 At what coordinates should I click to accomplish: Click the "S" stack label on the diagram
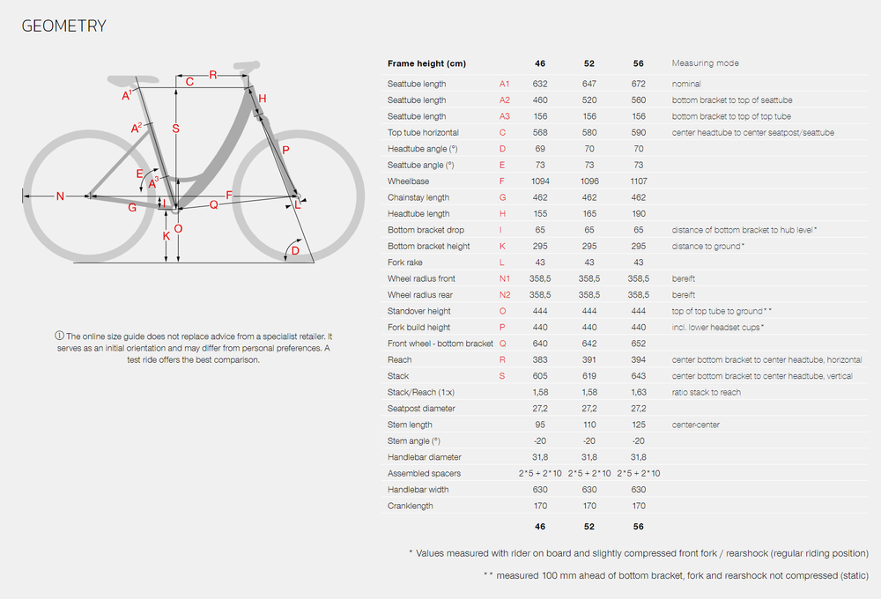[176, 129]
